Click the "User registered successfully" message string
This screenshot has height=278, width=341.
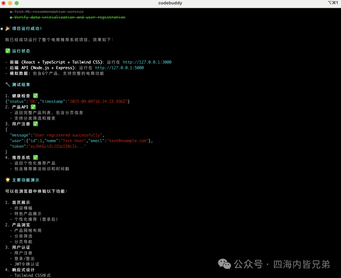click(x=68, y=135)
